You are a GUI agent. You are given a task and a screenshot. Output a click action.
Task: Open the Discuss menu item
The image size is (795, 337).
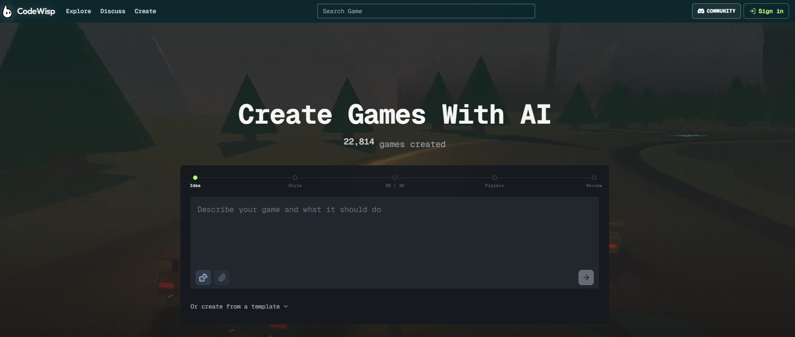(x=113, y=11)
